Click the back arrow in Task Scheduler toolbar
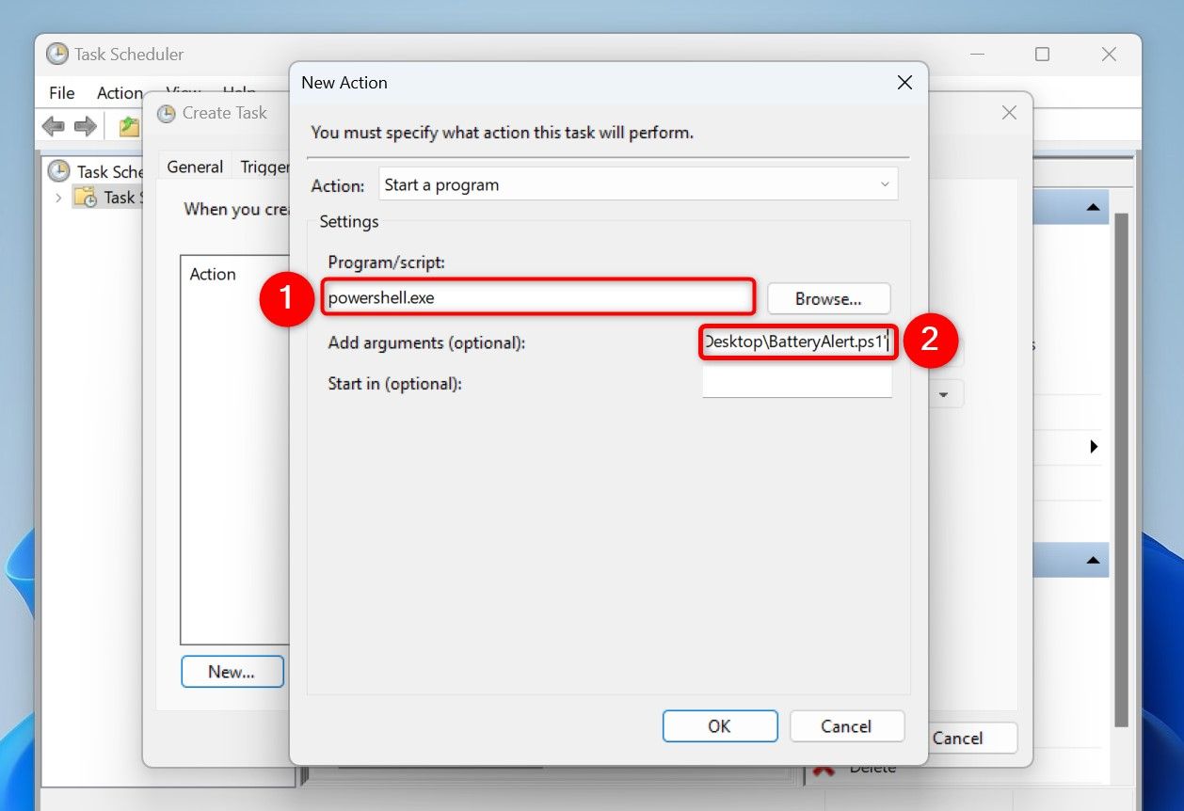This screenshot has width=1184, height=811. click(x=54, y=126)
